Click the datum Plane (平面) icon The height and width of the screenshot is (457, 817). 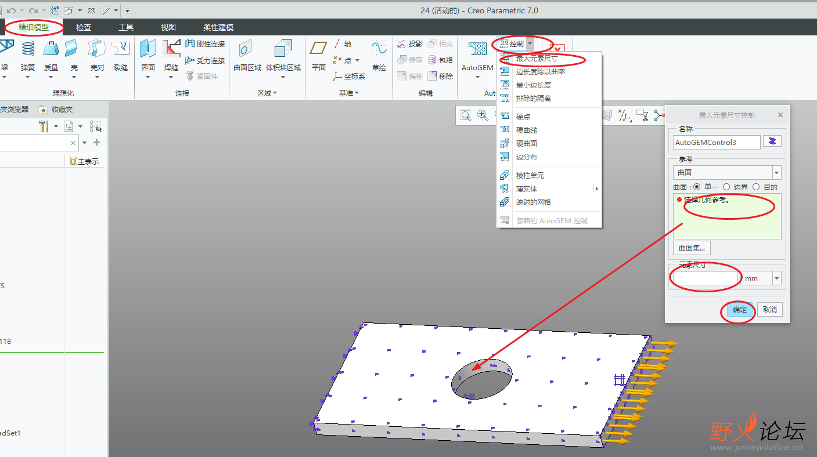318,49
